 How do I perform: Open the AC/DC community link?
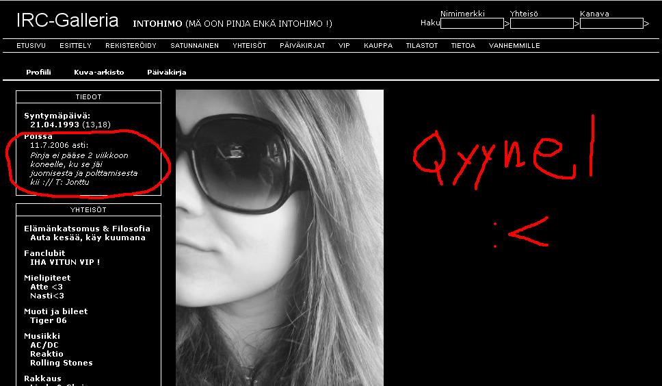pos(44,345)
